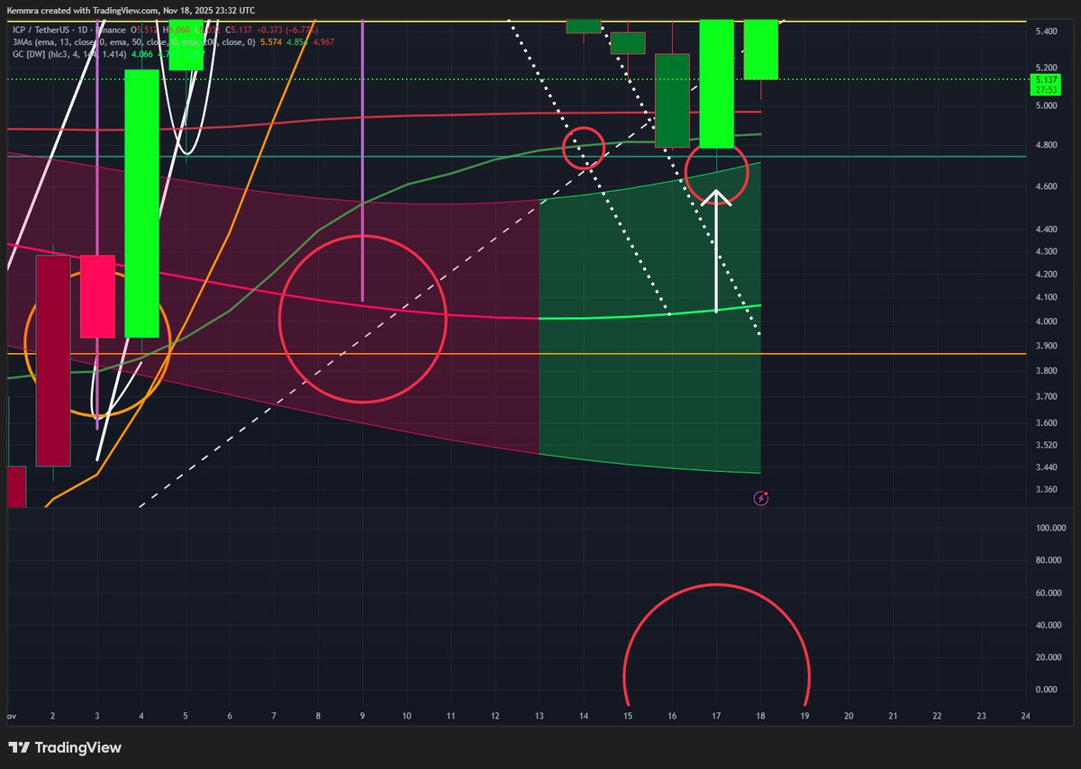
Task: Click date 13 on the time axis
Action: coord(539,716)
